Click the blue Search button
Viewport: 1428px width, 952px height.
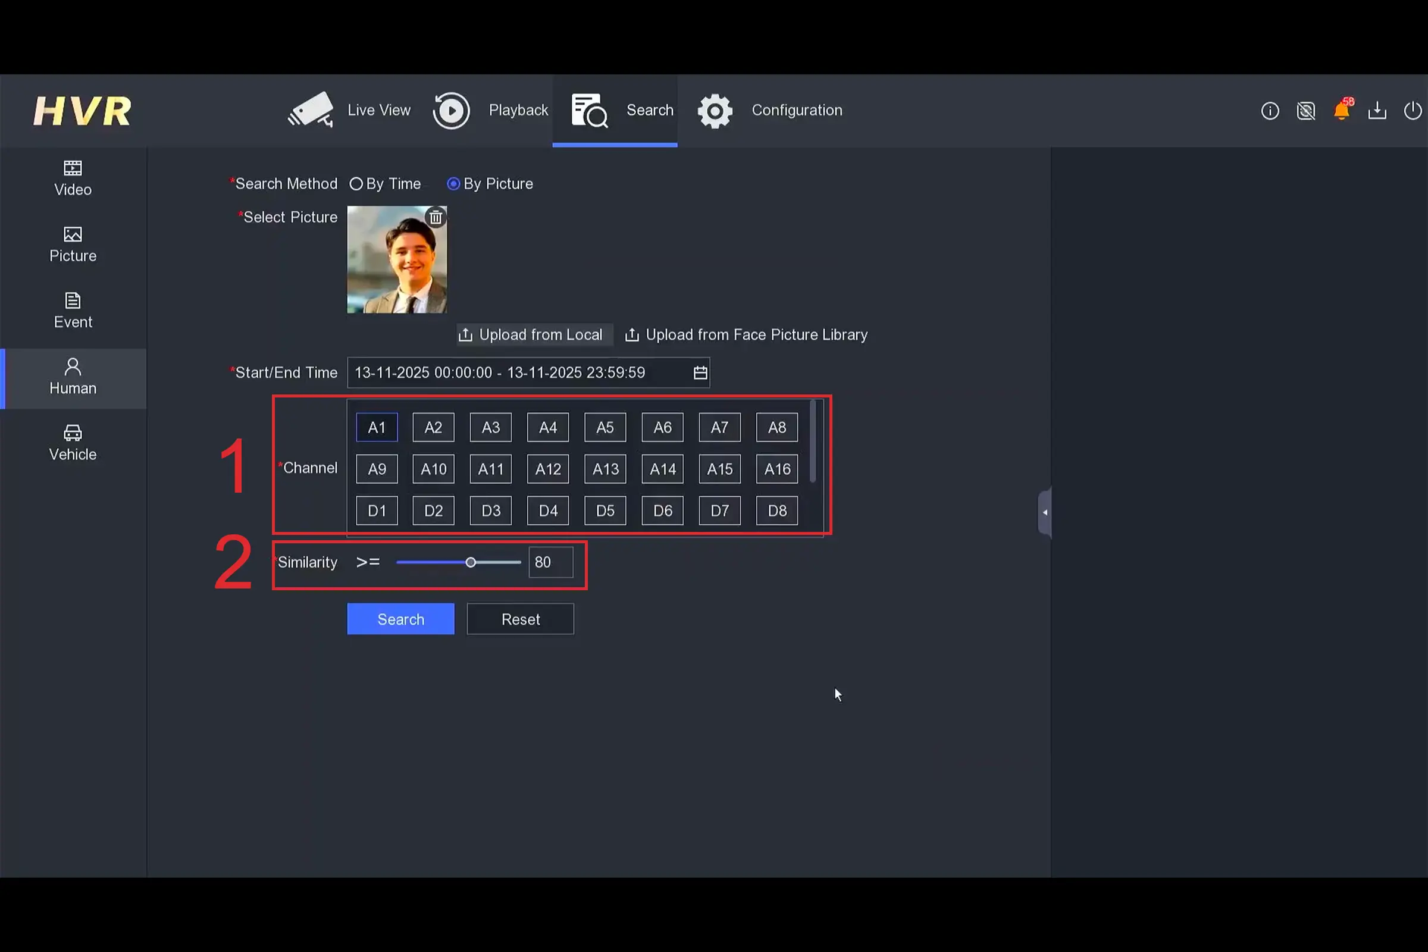(400, 619)
